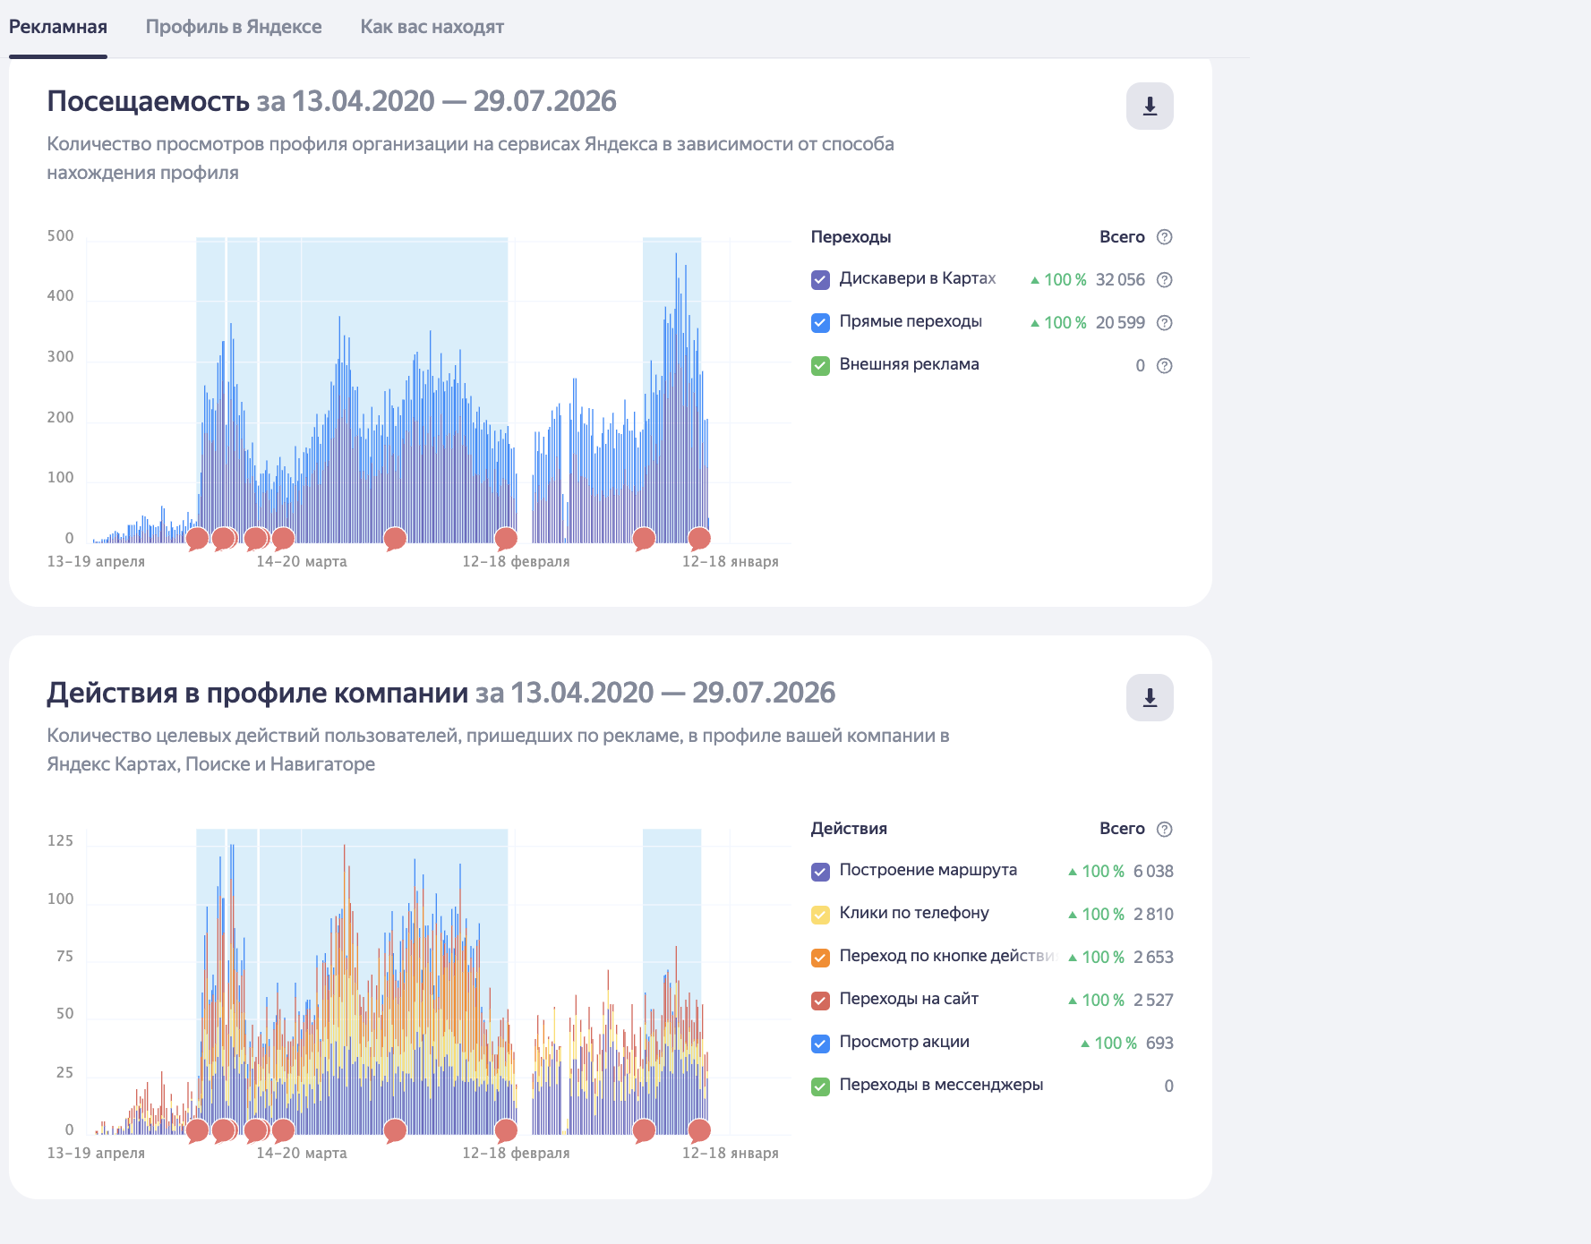
Task: Click the Дискавери в Картах total 32 056
Action: click(x=1120, y=280)
